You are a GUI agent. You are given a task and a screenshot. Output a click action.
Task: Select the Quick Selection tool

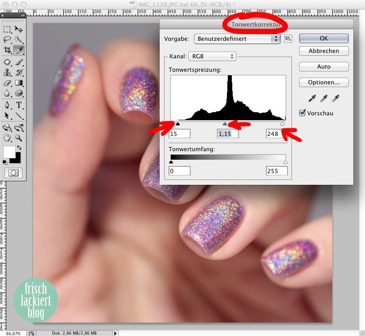pyautogui.click(x=19, y=39)
